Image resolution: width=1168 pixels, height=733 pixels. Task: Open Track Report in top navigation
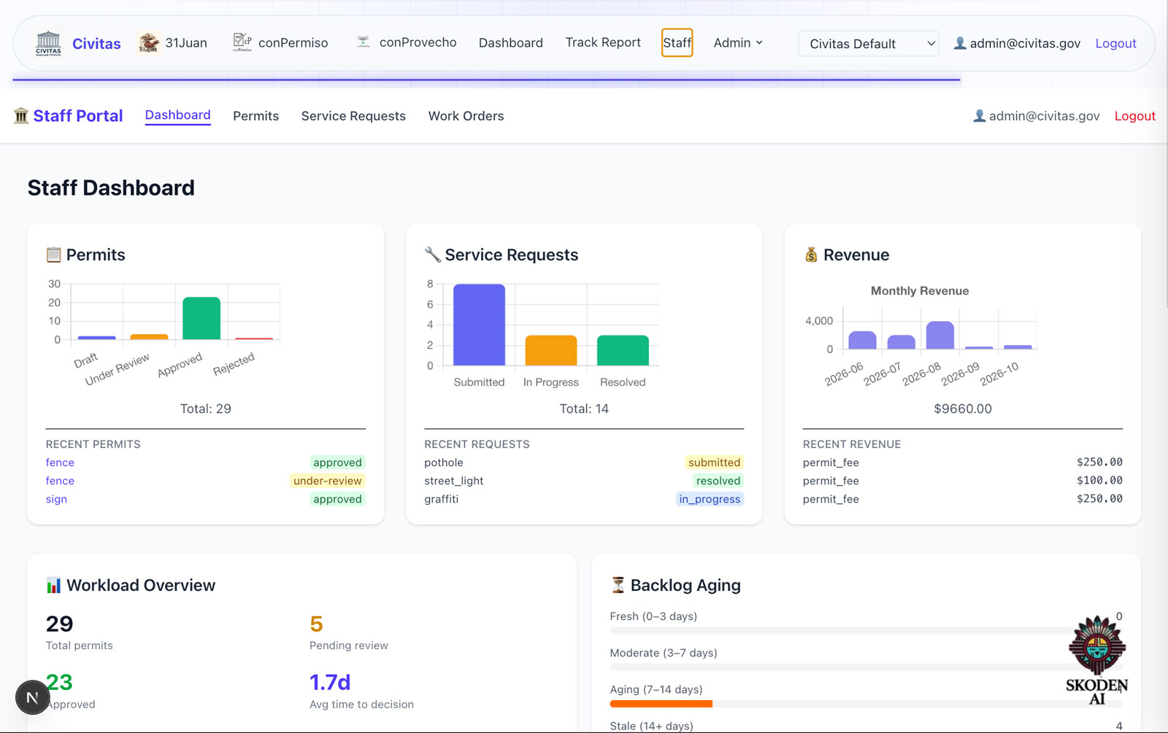[603, 42]
